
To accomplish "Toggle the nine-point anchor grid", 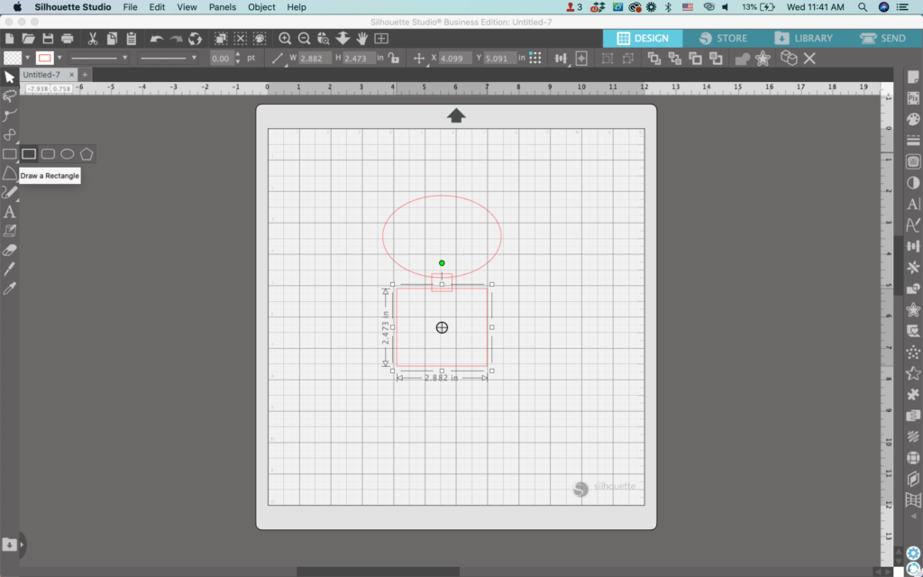I will [535, 58].
